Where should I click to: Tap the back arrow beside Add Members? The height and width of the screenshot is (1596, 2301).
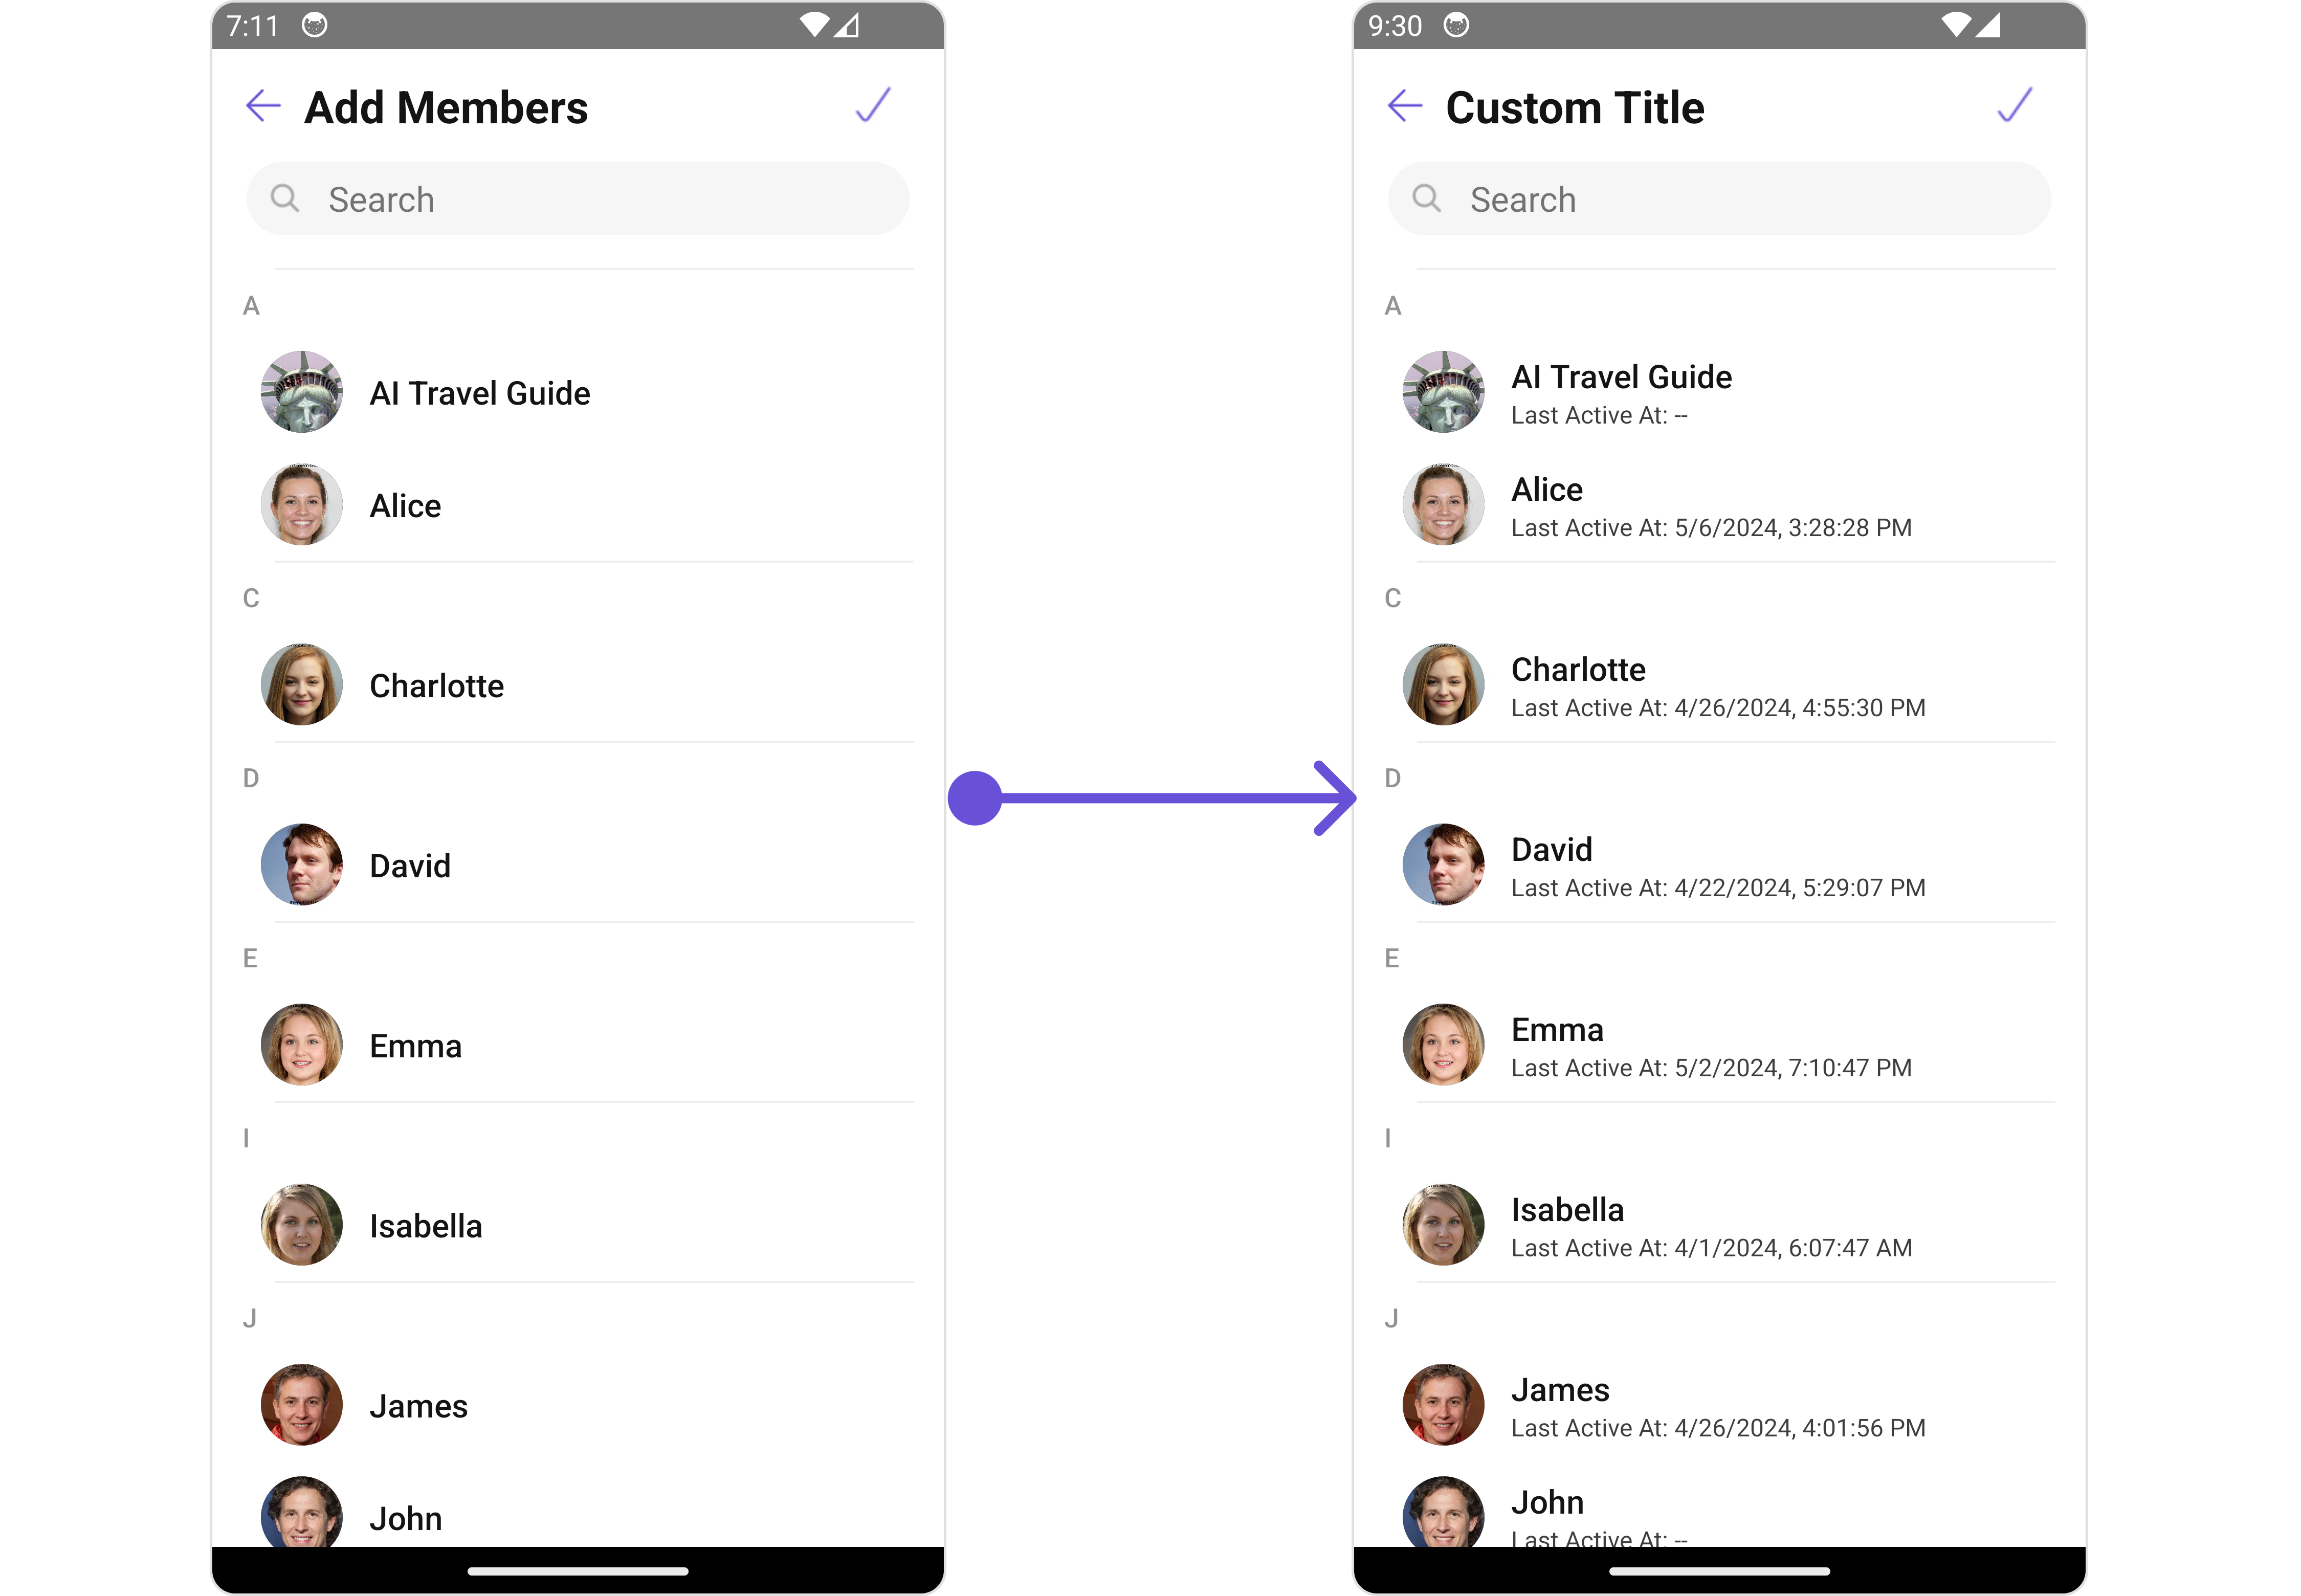pyautogui.click(x=263, y=105)
